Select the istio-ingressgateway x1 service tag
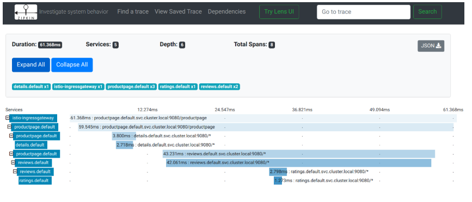This screenshot has height=202, width=472. (78, 87)
